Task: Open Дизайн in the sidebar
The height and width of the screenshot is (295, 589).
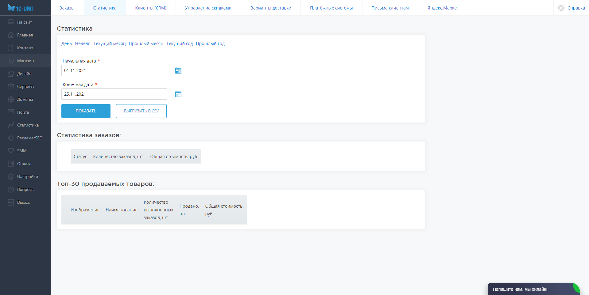Action: click(25, 74)
